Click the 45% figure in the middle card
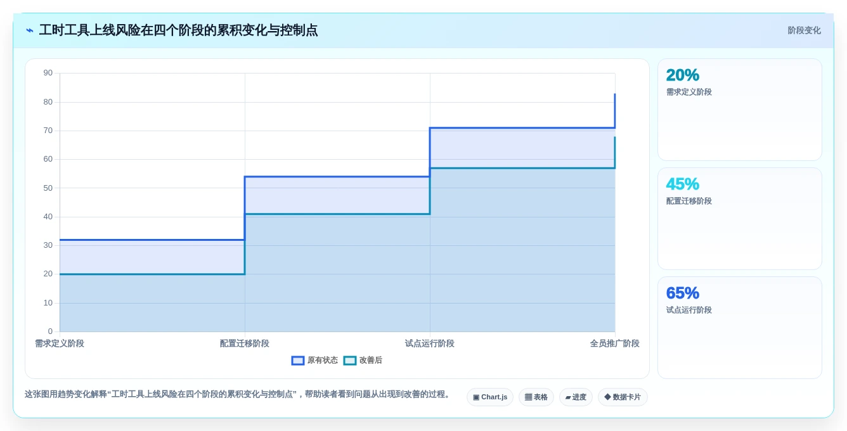This screenshot has height=431, width=847. (683, 184)
